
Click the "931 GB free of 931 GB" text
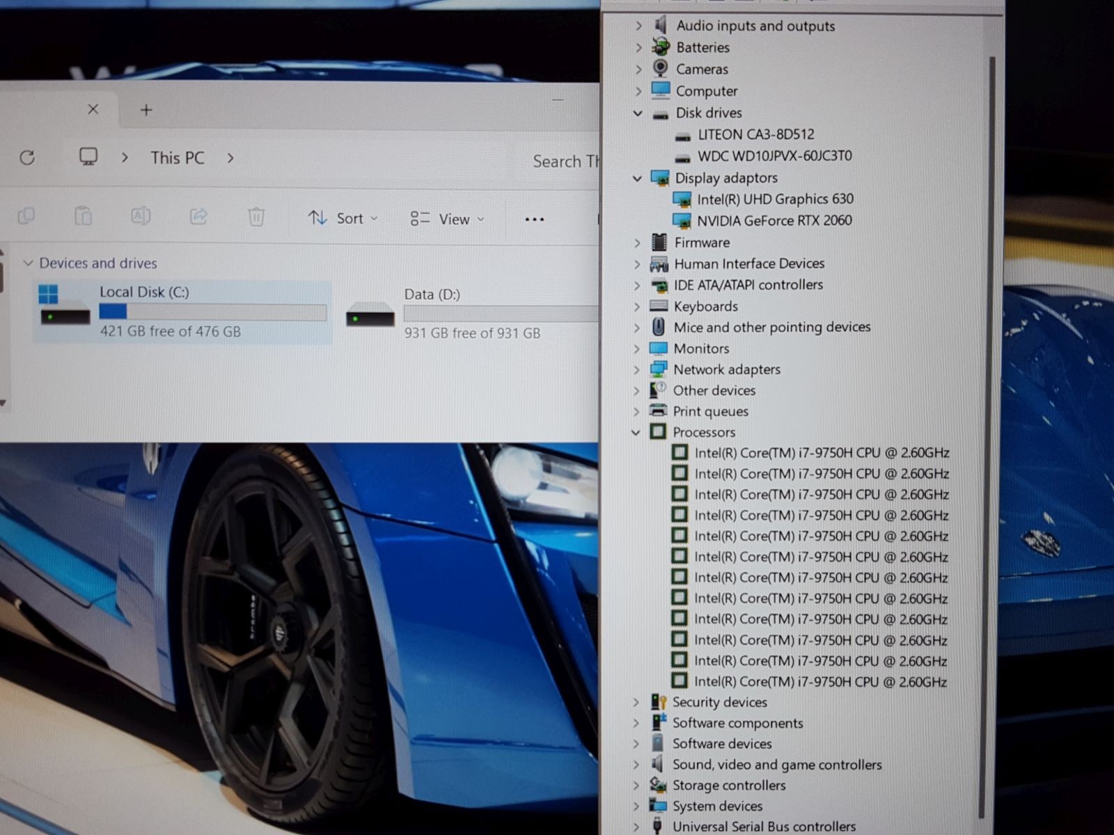pyautogui.click(x=472, y=333)
